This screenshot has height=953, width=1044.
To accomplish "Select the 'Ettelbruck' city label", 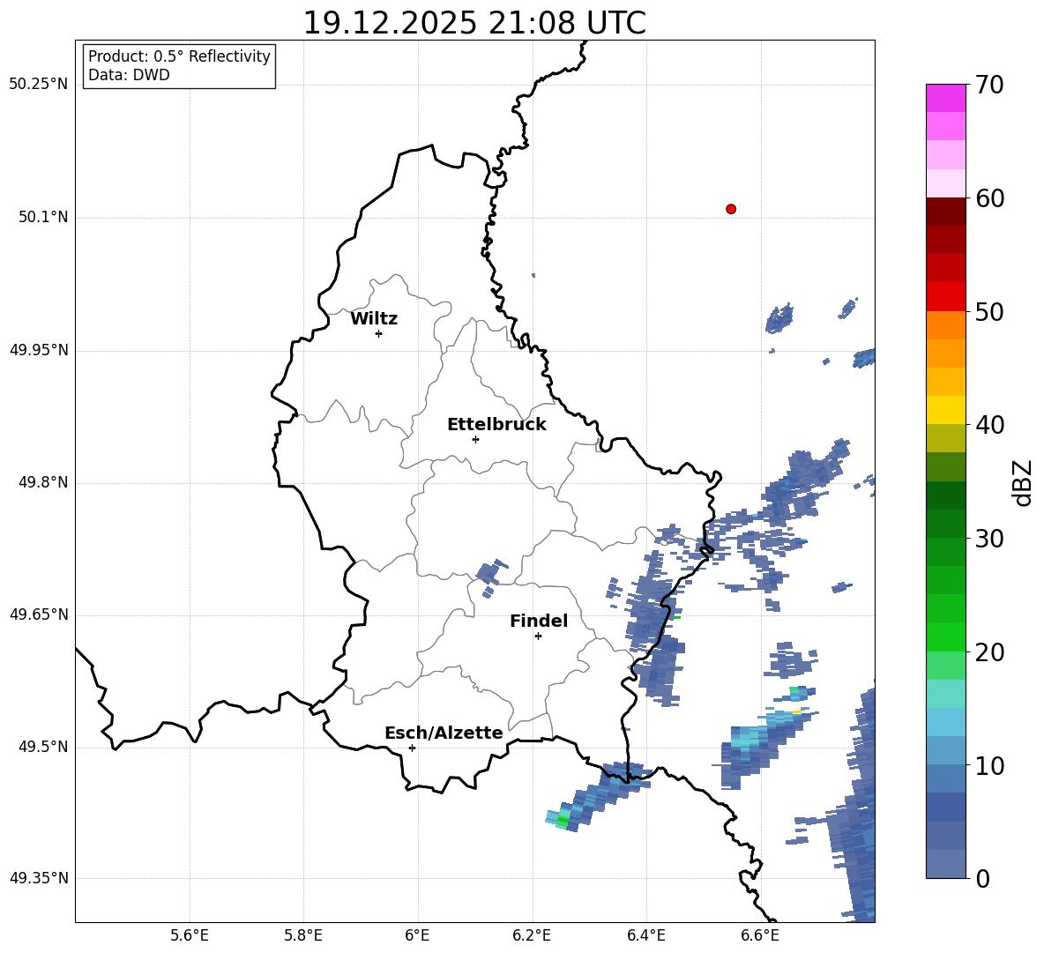I will pos(496,425).
